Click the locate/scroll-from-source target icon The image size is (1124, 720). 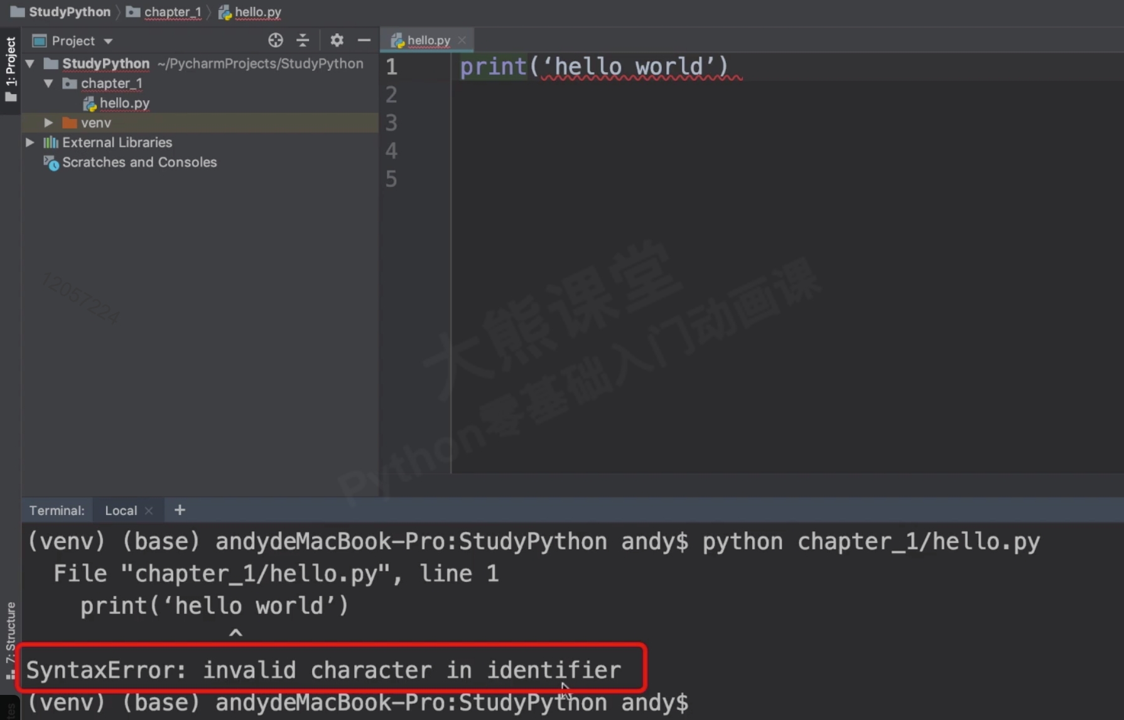point(275,41)
